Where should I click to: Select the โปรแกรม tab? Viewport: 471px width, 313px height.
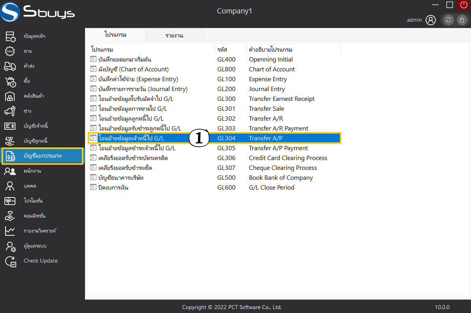pos(115,35)
